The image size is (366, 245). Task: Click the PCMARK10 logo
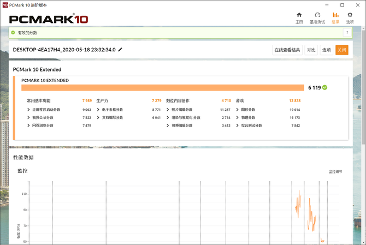49,19
